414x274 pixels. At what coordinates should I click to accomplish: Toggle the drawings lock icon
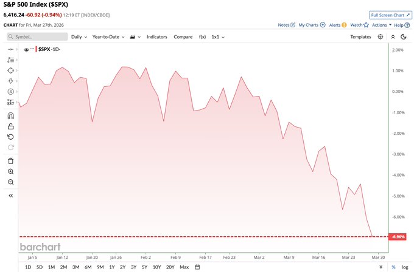click(10, 126)
